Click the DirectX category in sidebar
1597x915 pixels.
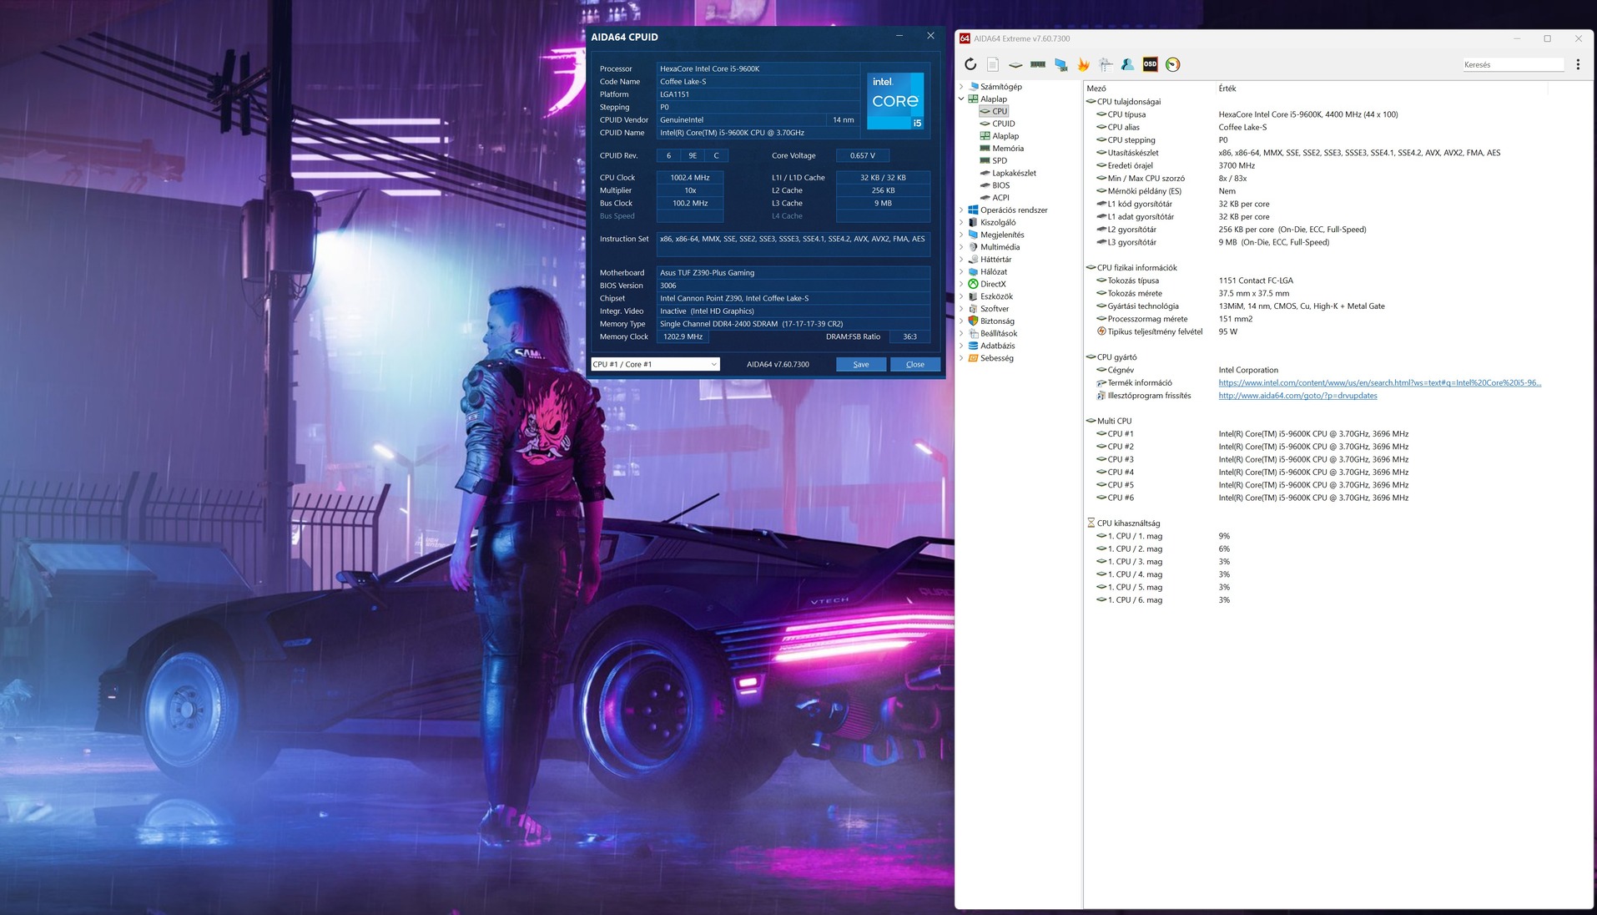click(x=993, y=284)
